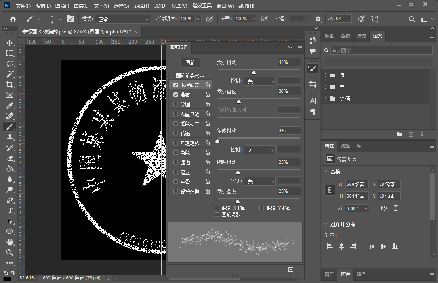Image resolution: width=438 pixels, height=283 pixels.
Task: Select the Rectangular Marquee tool
Action: 10,53
